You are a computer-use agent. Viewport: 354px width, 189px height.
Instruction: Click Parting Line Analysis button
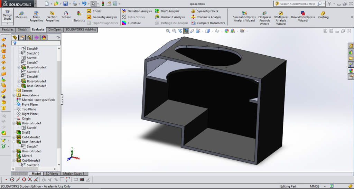[x=172, y=23]
